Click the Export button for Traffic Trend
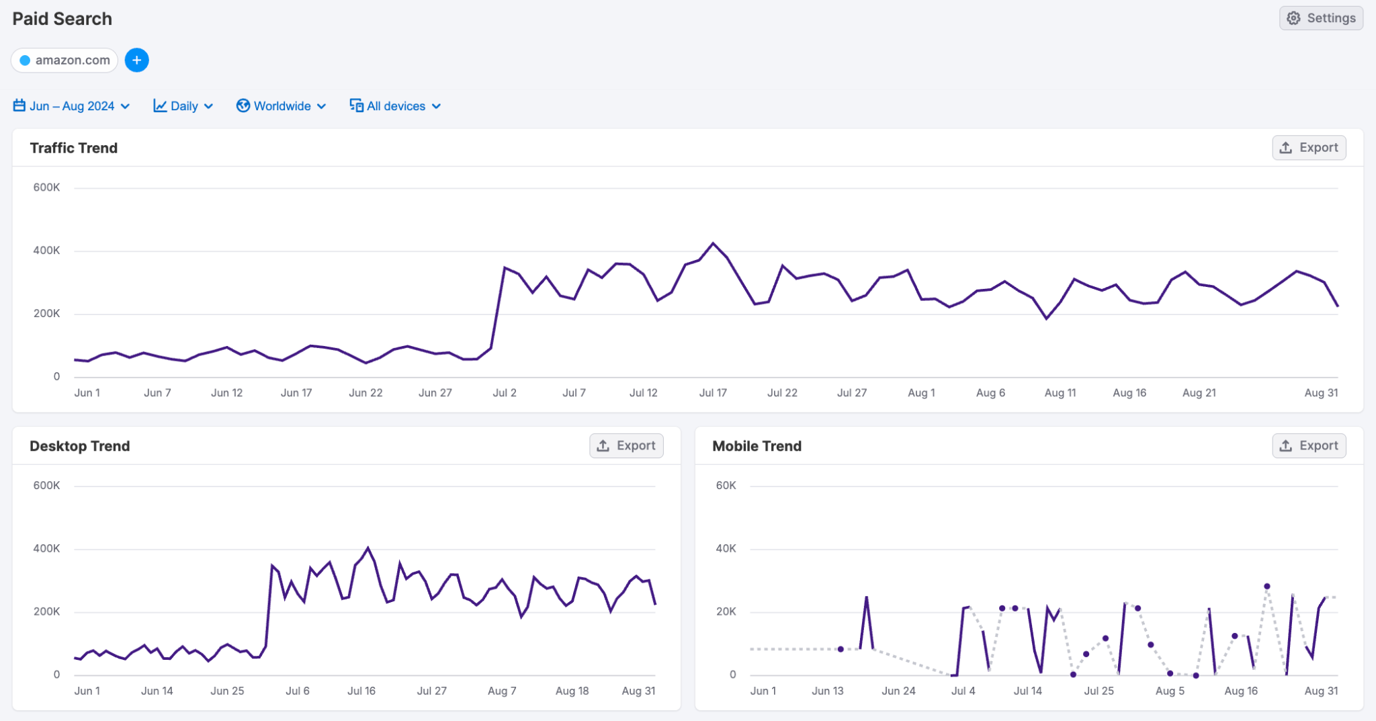Viewport: 1376px width, 721px height. click(1309, 147)
